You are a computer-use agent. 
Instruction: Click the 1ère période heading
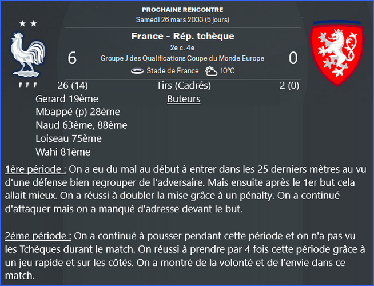[35, 169]
